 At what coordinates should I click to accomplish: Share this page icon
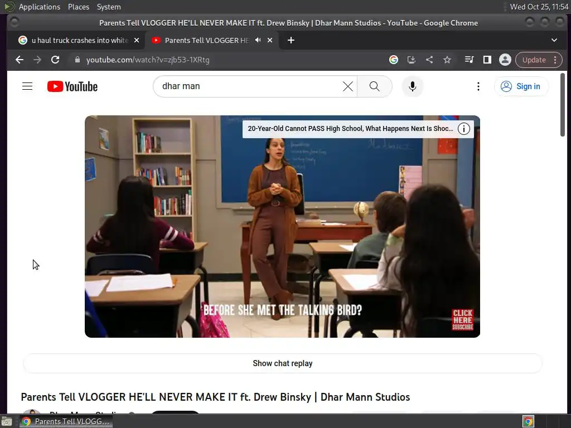click(429, 60)
